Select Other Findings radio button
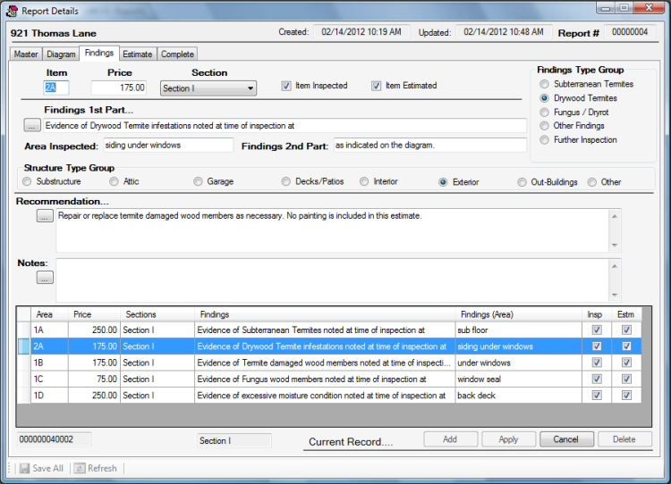Image resolution: width=671 pixels, height=484 pixels. point(544,126)
